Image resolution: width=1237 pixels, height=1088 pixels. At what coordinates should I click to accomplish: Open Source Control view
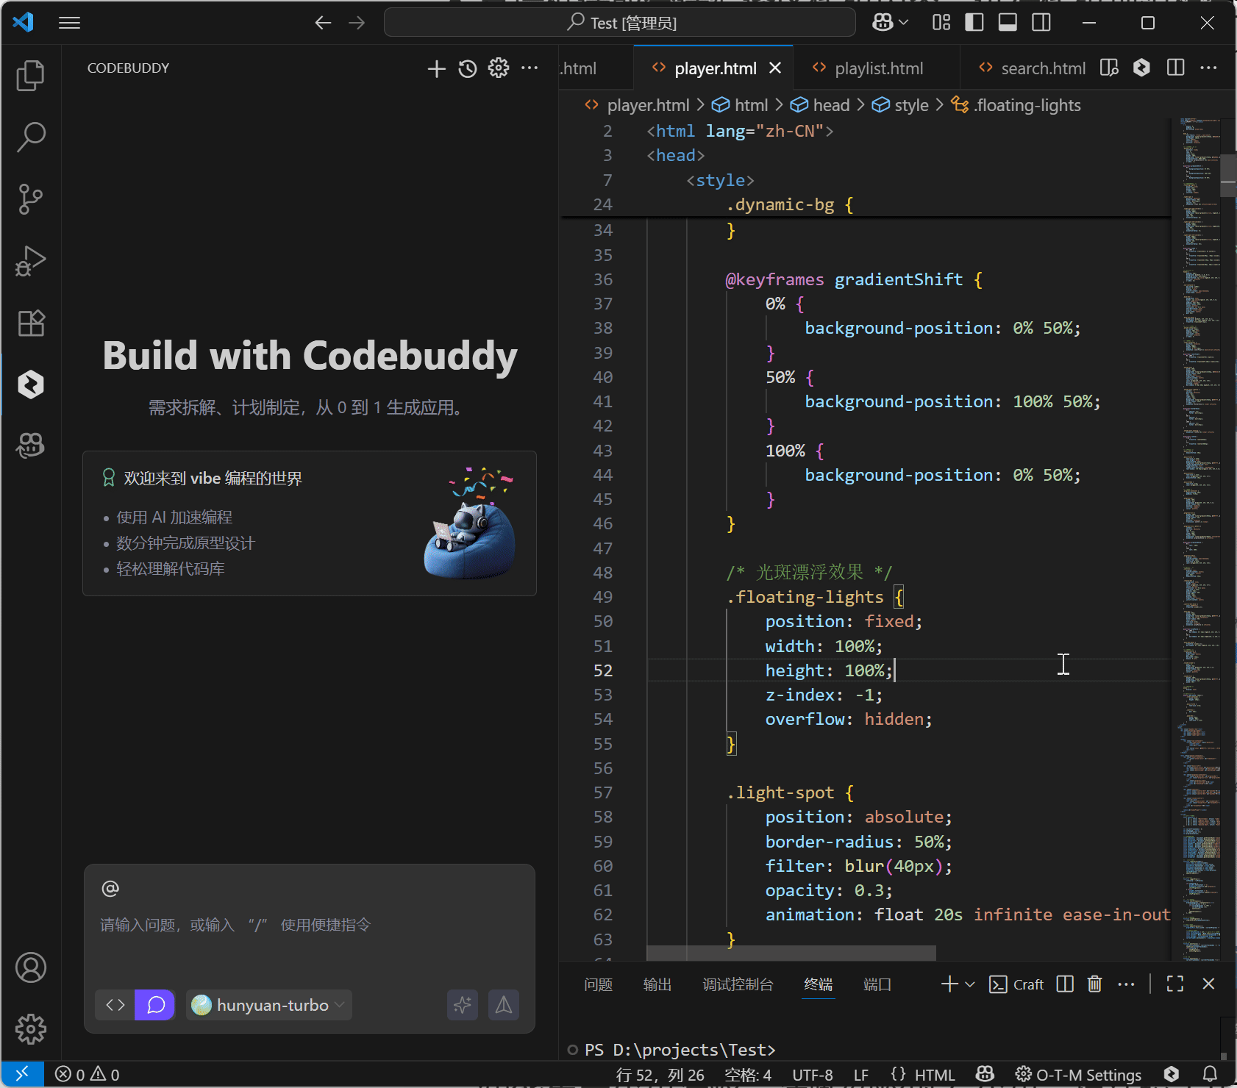pyautogui.click(x=30, y=199)
